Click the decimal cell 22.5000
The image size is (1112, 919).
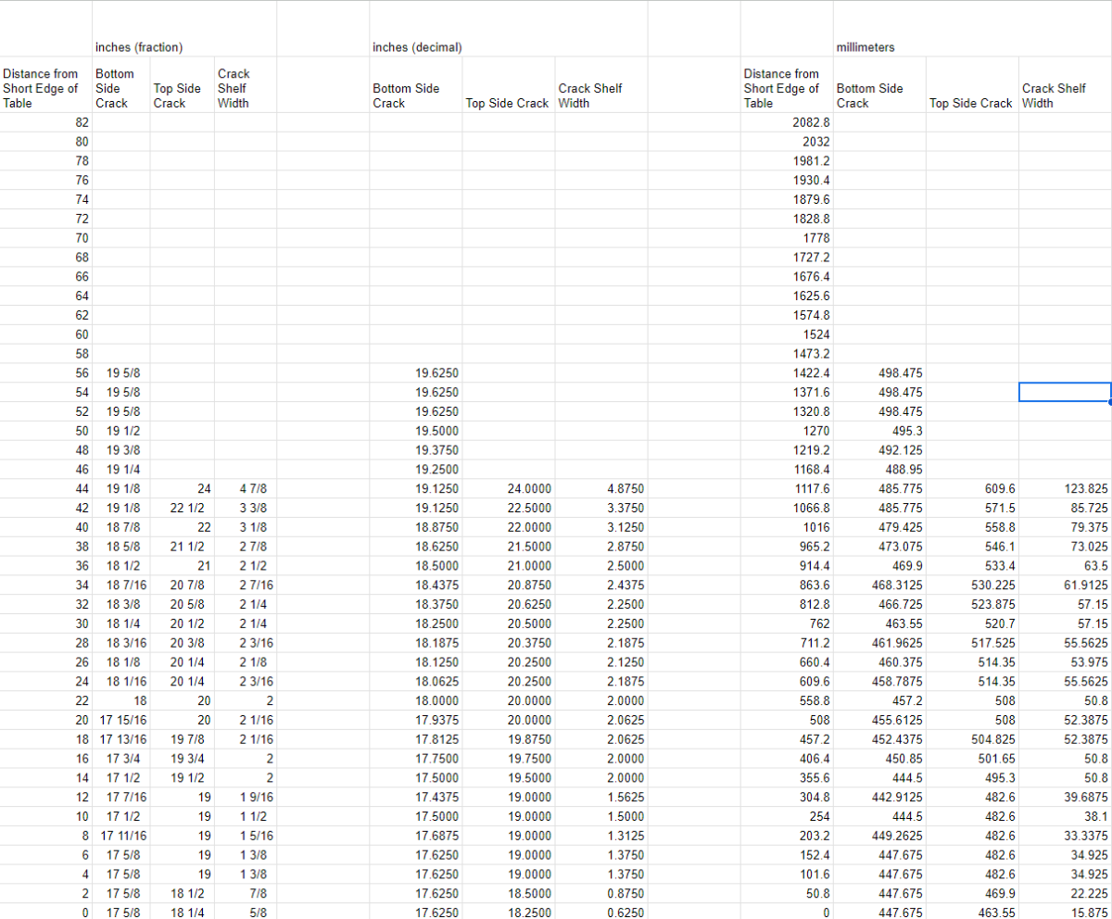[509, 508]
